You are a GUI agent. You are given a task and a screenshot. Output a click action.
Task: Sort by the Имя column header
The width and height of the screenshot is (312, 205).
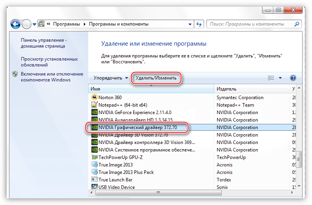(x=151, y=89)
